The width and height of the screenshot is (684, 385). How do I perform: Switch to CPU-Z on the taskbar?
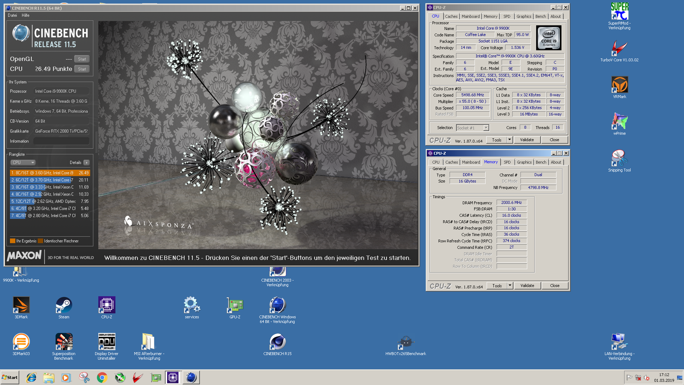173,378
